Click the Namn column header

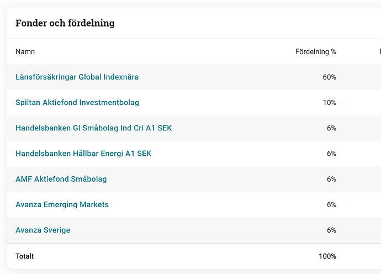click(x=25, y=51)
